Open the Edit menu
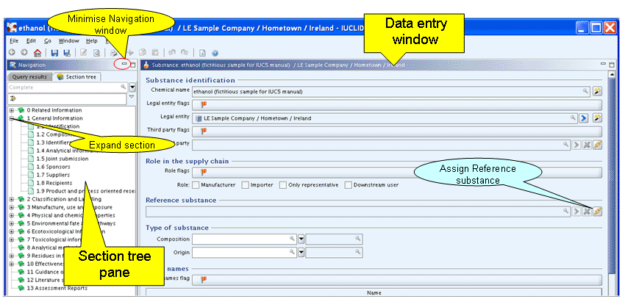 click(31, 41)
